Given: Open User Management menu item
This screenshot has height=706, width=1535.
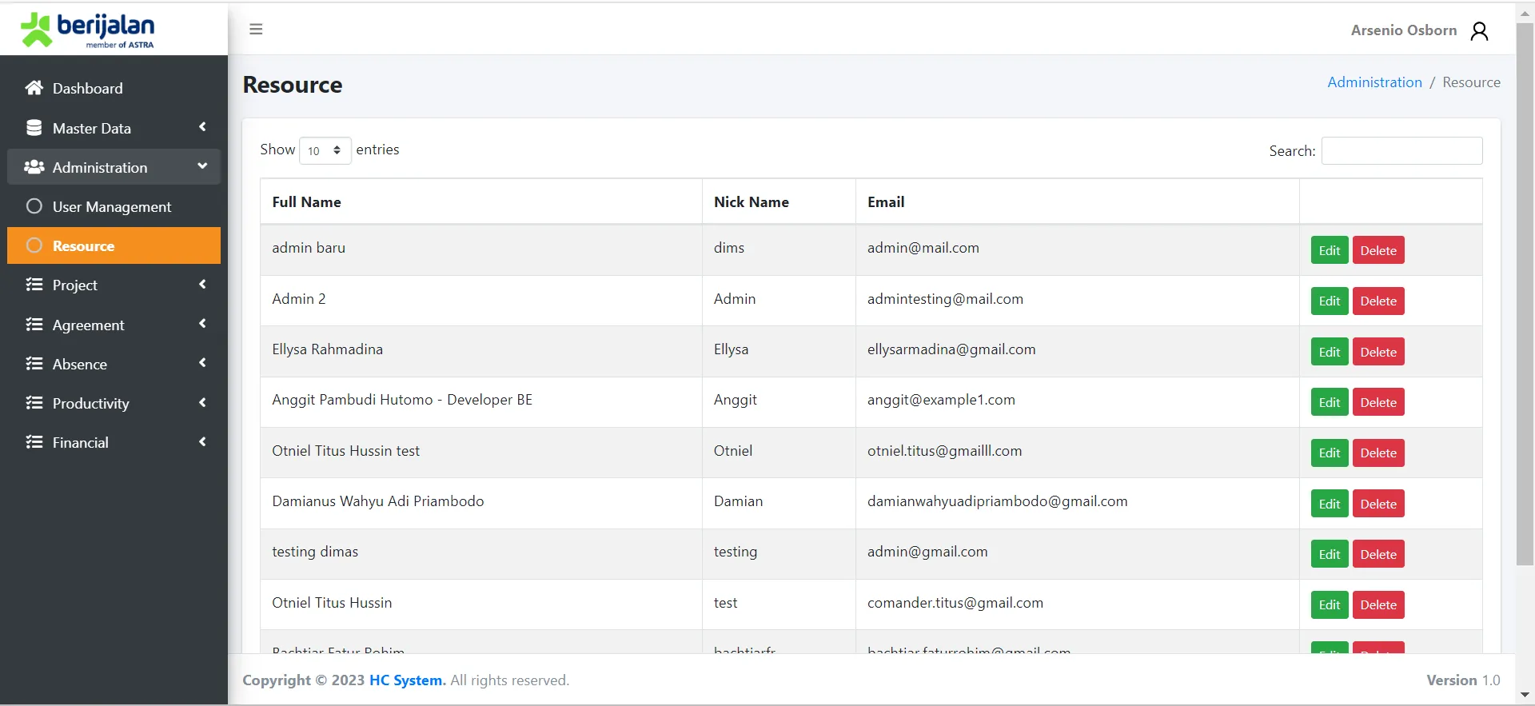Looking at the screenshot, I should pos(112,207).
